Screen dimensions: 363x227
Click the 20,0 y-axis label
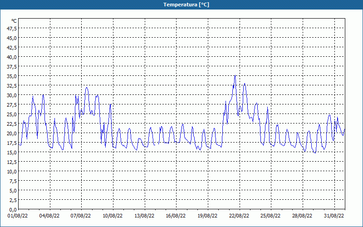pyautogui.click(x=12, y=133)
